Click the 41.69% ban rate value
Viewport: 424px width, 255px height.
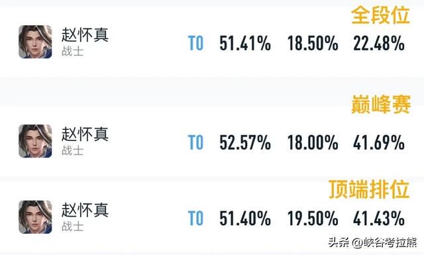pyautogui.click(x=379, y=142)
